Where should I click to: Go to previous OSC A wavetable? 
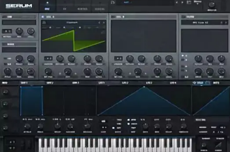click(x=99, y=23)
